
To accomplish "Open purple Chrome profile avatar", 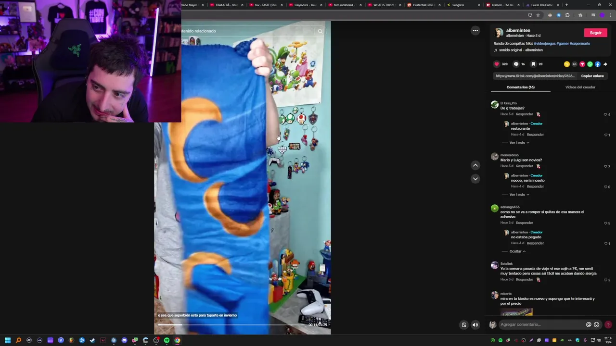I will click(602, 15).
